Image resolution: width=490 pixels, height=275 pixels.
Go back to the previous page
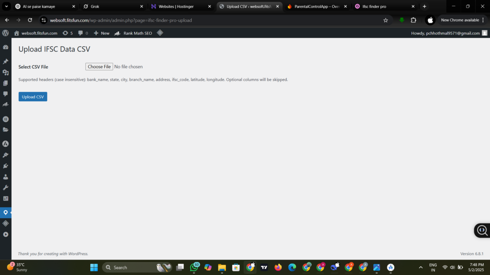(x=7, y=20)
